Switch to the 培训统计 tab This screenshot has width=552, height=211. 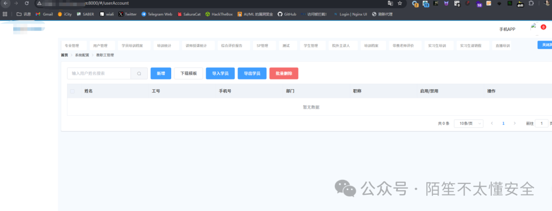166,46
